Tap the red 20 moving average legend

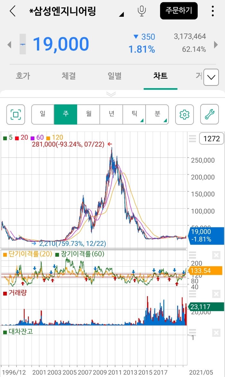(22, 138)
